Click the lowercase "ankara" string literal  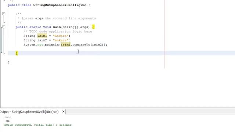[61, 40]
